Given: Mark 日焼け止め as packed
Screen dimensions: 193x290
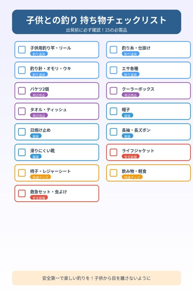Looking at the screenshot, I should coord(22,132).
